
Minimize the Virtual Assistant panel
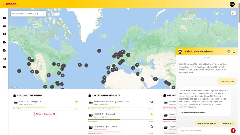click(234, 51)
